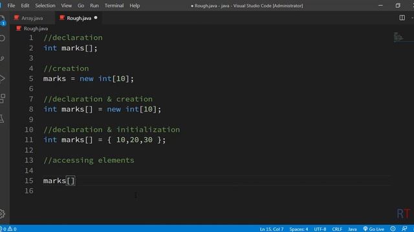Click 'new int[10]' on line 5
Image resolution: width=414 pixels, height=232 pixels.
(x=104, y=79)
